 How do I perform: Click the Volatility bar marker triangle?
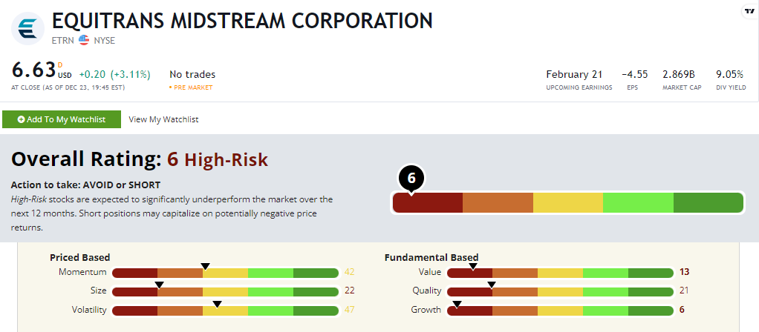[x=218, y=304]
